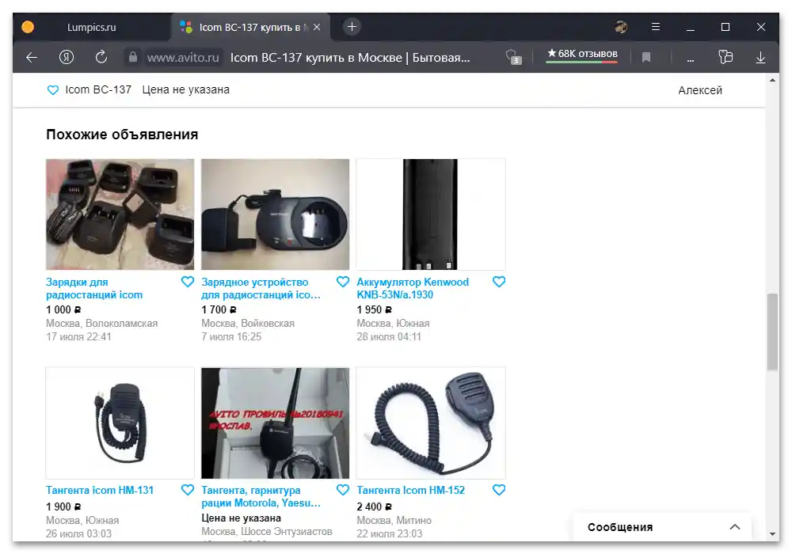Open a new tab with the plus button
792x554 pixels.
(x=352, y=27)
